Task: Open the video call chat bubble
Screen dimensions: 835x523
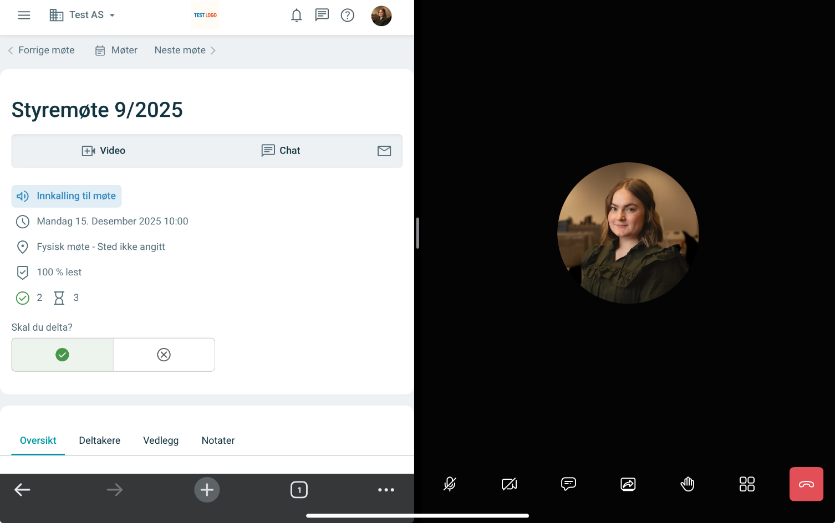Action: tap(568, 484)
